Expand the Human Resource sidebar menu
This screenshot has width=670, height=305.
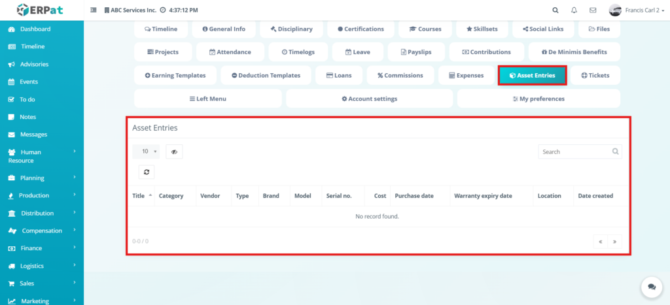42,155
